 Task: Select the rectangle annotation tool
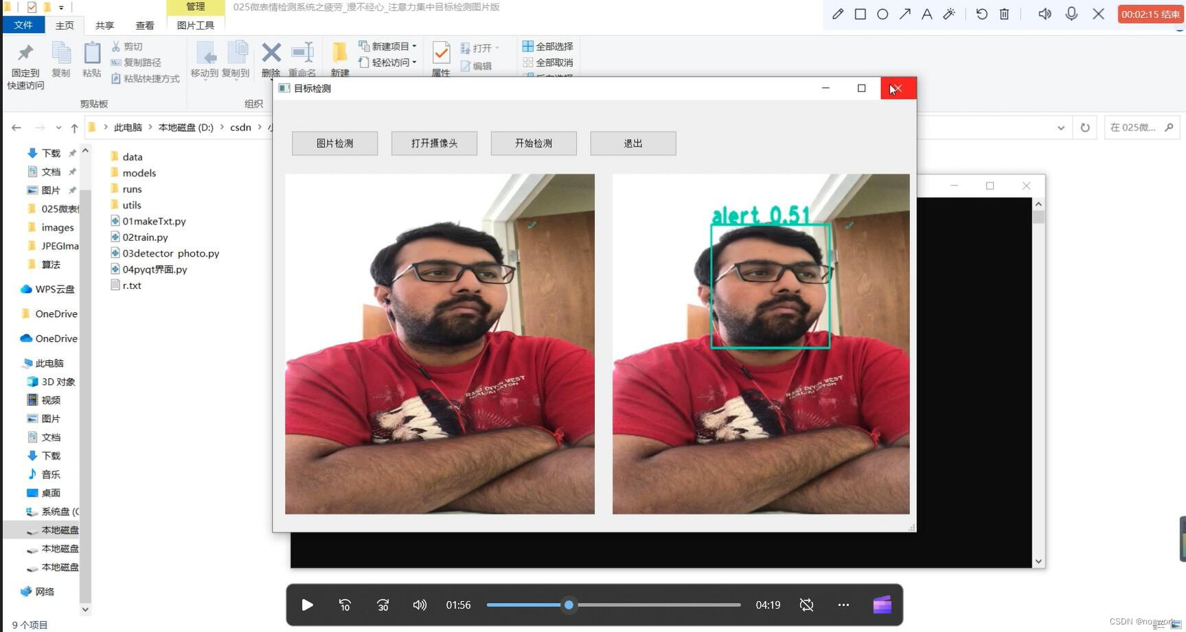pos(860,14)
